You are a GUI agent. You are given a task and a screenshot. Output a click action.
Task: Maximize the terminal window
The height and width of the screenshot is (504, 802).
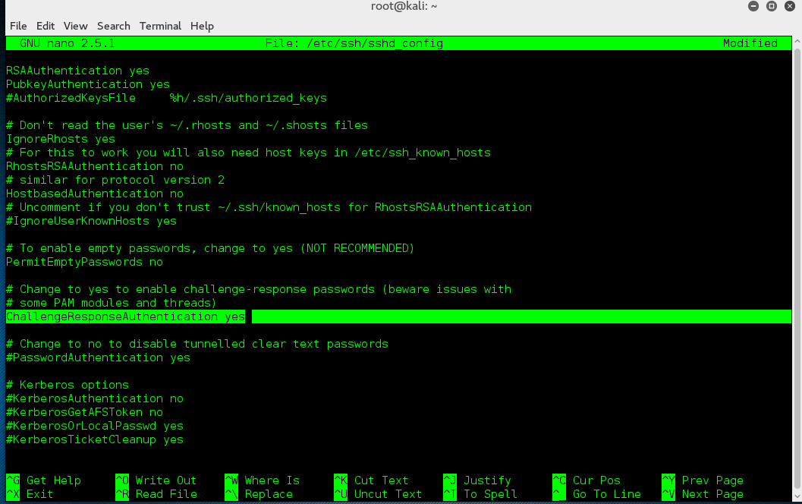[770, 6]
